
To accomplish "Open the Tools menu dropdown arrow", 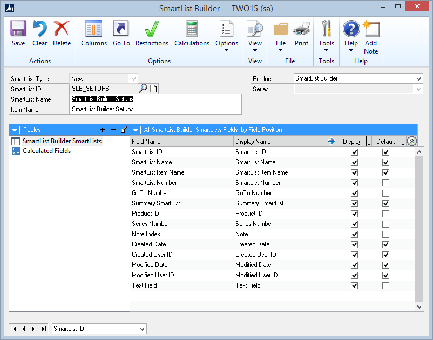I will [326, 50].
